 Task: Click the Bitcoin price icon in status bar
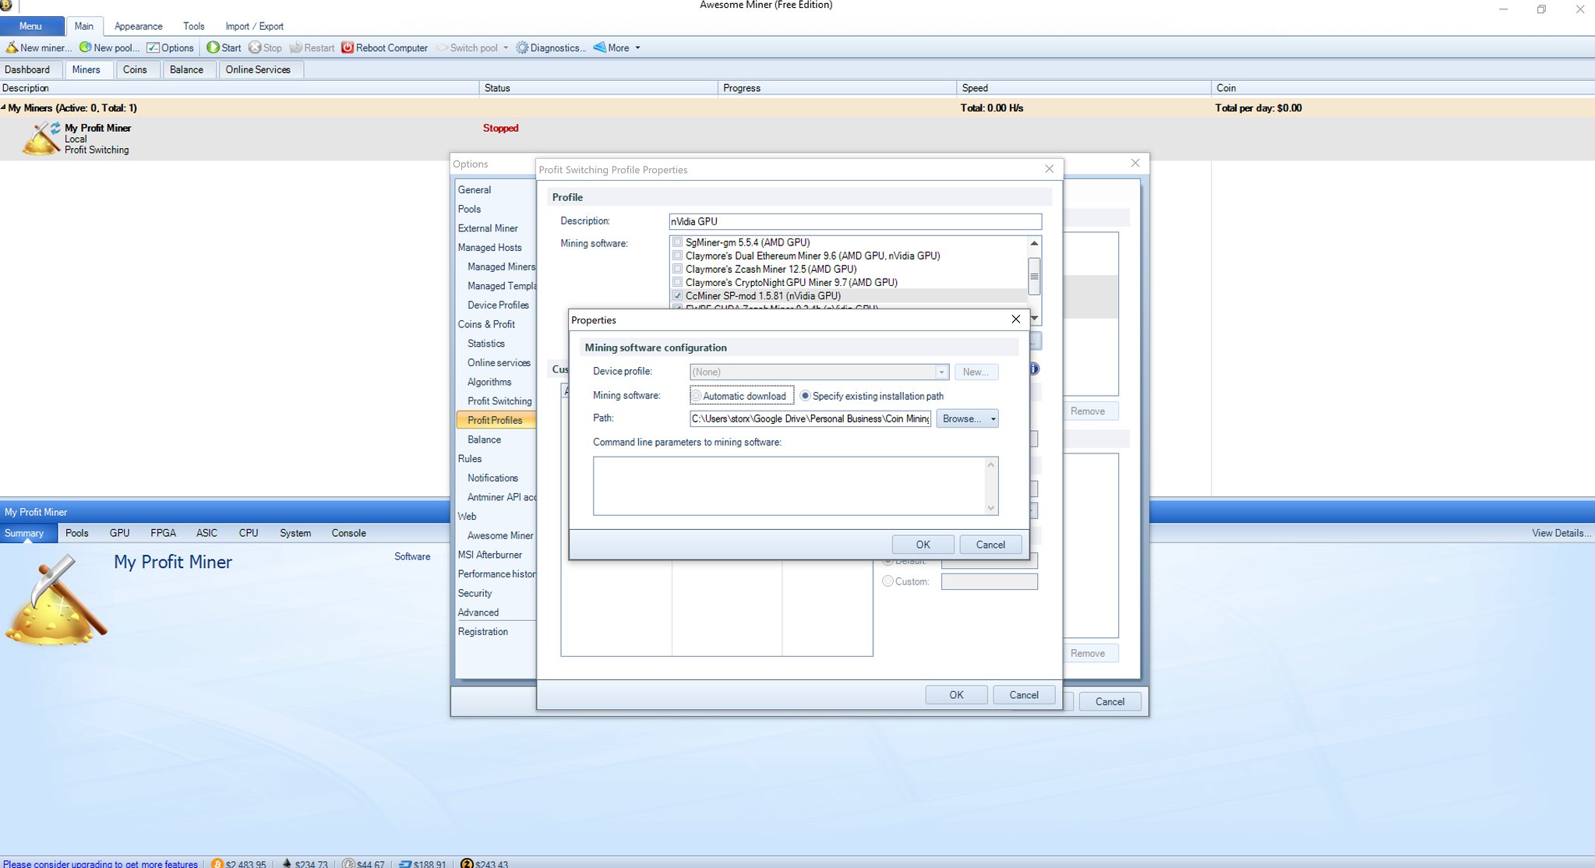(x=217, y=863)
